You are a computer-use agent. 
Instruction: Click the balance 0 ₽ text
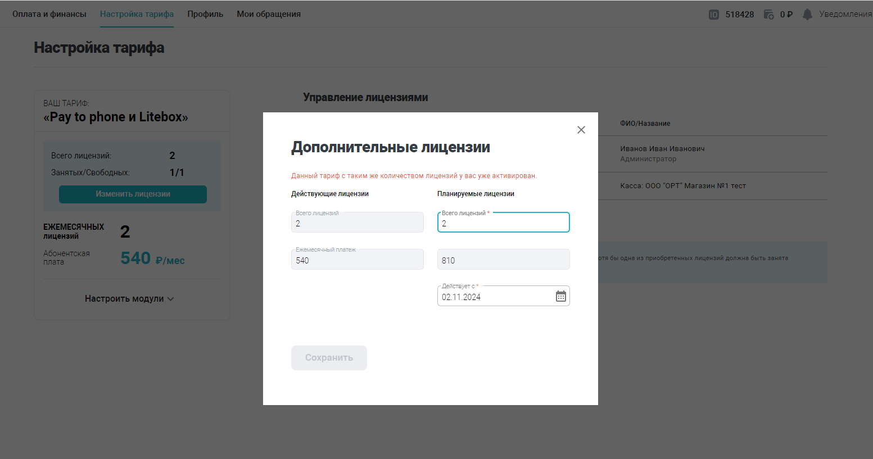click(x=786, y=15)
